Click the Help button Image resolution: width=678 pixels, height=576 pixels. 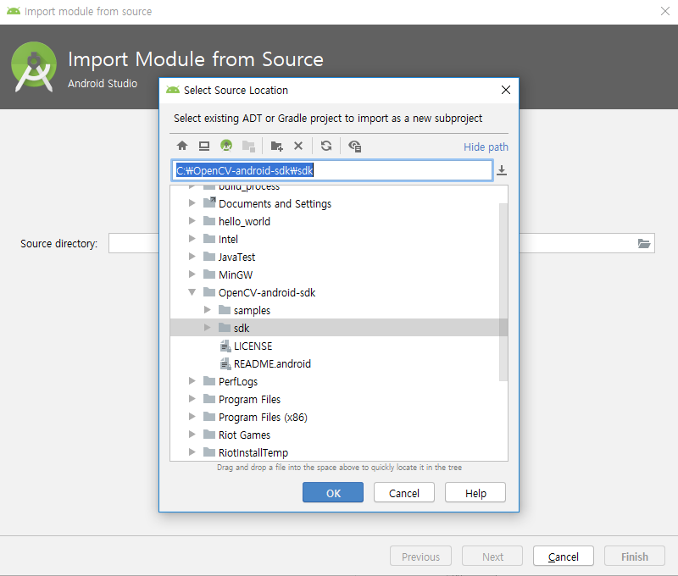coord(475,493)
